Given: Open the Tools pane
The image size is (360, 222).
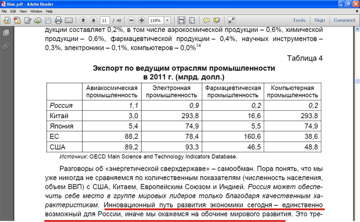Looking at the screenshot, I should [299, 20].
